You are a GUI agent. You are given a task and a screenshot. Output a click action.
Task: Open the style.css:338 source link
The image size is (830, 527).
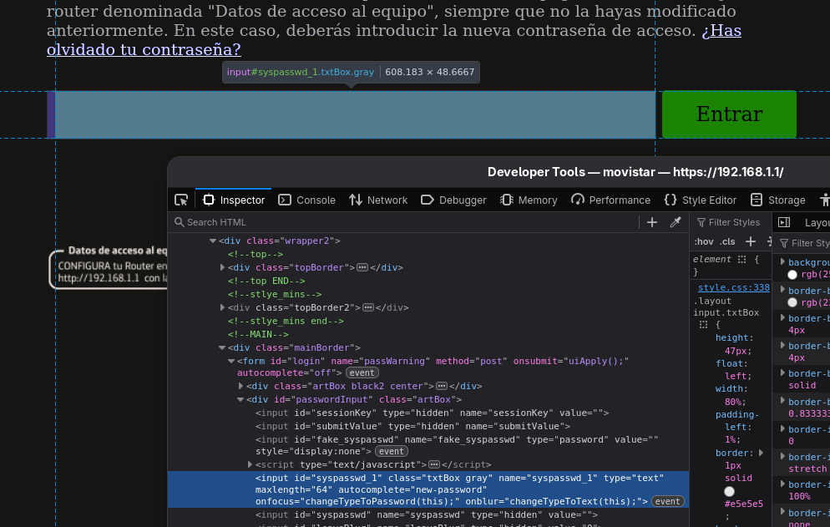coord(733,287)
